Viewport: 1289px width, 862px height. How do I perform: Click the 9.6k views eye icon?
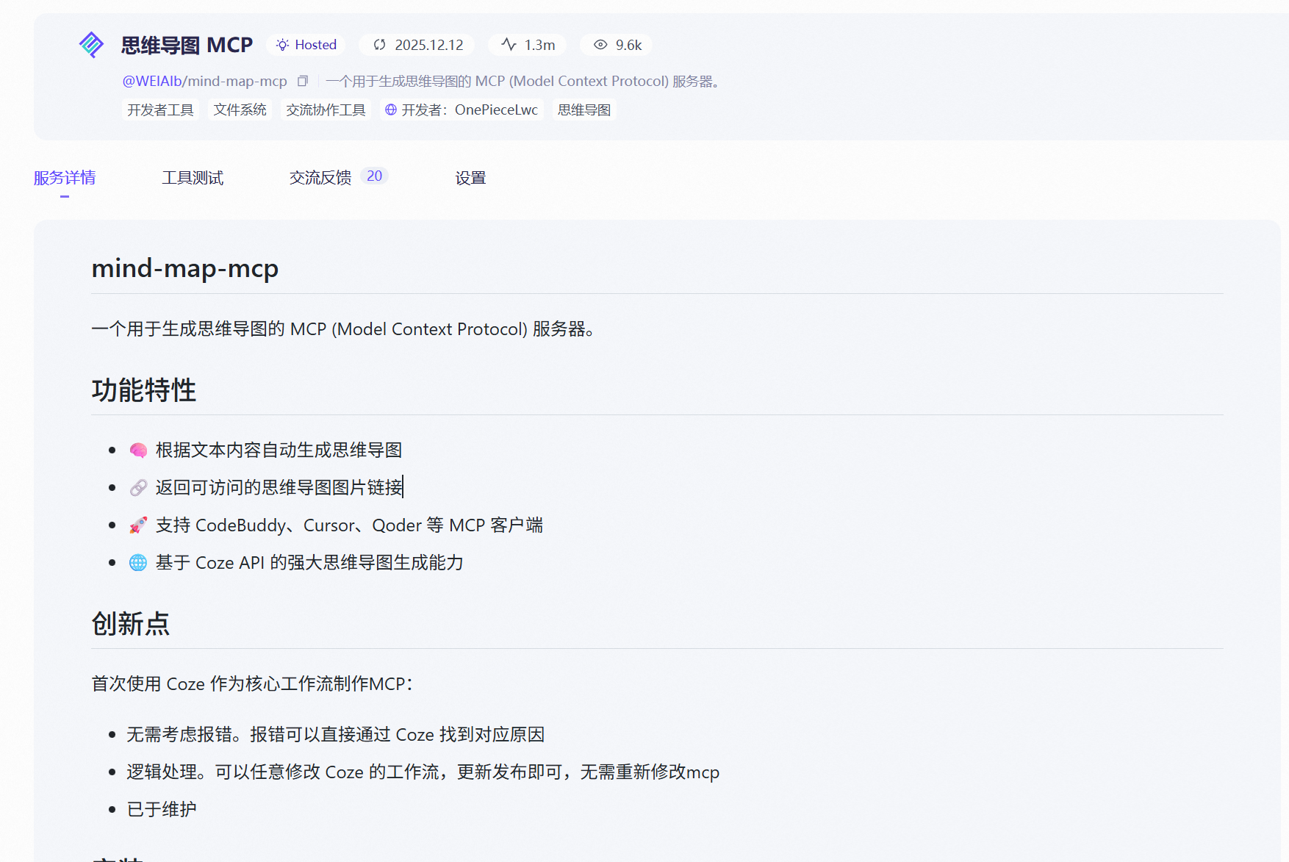pyautogui.click(x=600, y=45)
